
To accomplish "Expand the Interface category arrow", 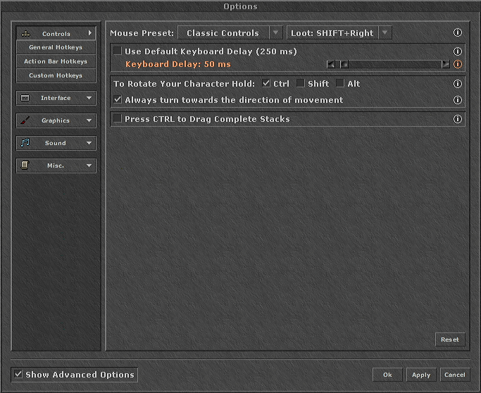I will point(89,98).
